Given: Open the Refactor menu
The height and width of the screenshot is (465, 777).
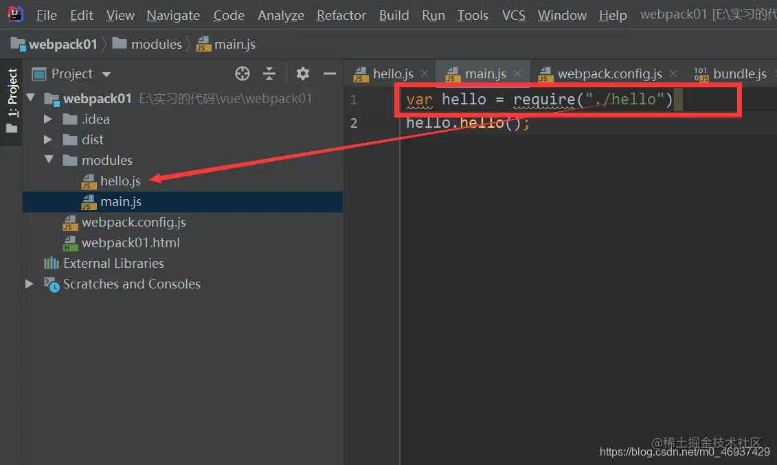Looking at the screenshot, I should 341,15.
